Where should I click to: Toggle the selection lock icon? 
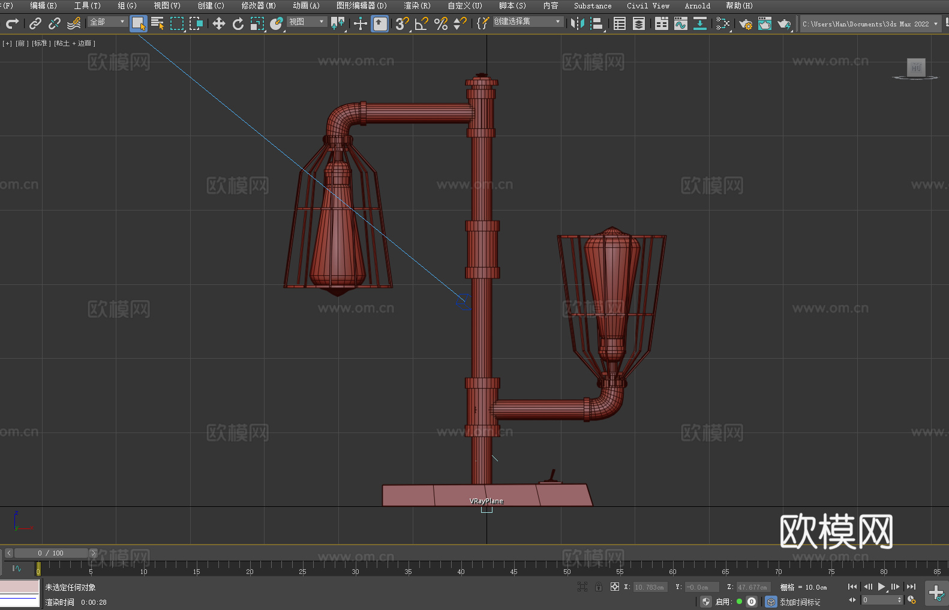(x=599, y=587)
